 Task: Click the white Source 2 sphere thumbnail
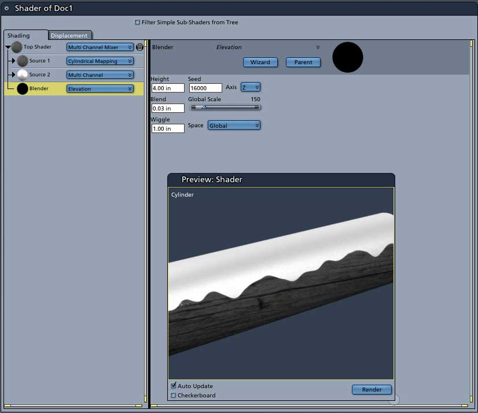(22, 75)
